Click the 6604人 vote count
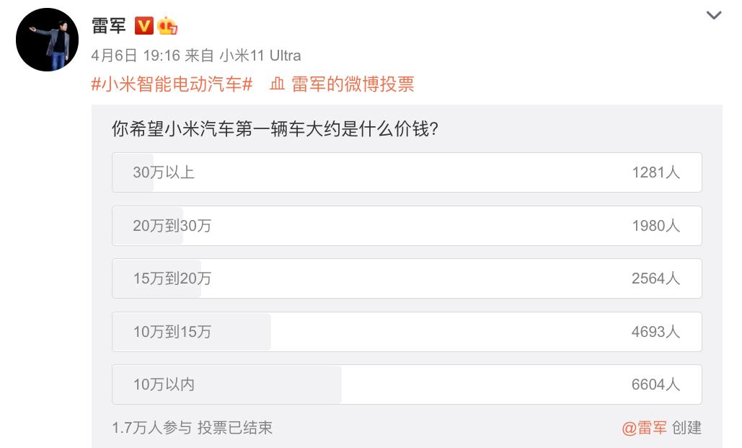 655,385
